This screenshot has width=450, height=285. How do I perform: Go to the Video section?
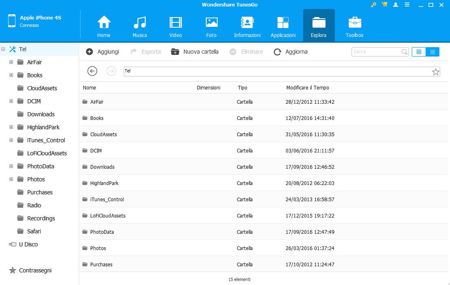tap(176, 26)
